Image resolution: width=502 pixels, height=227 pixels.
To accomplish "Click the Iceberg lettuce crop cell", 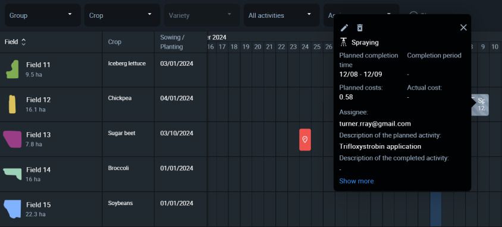I will pos(127,63).
